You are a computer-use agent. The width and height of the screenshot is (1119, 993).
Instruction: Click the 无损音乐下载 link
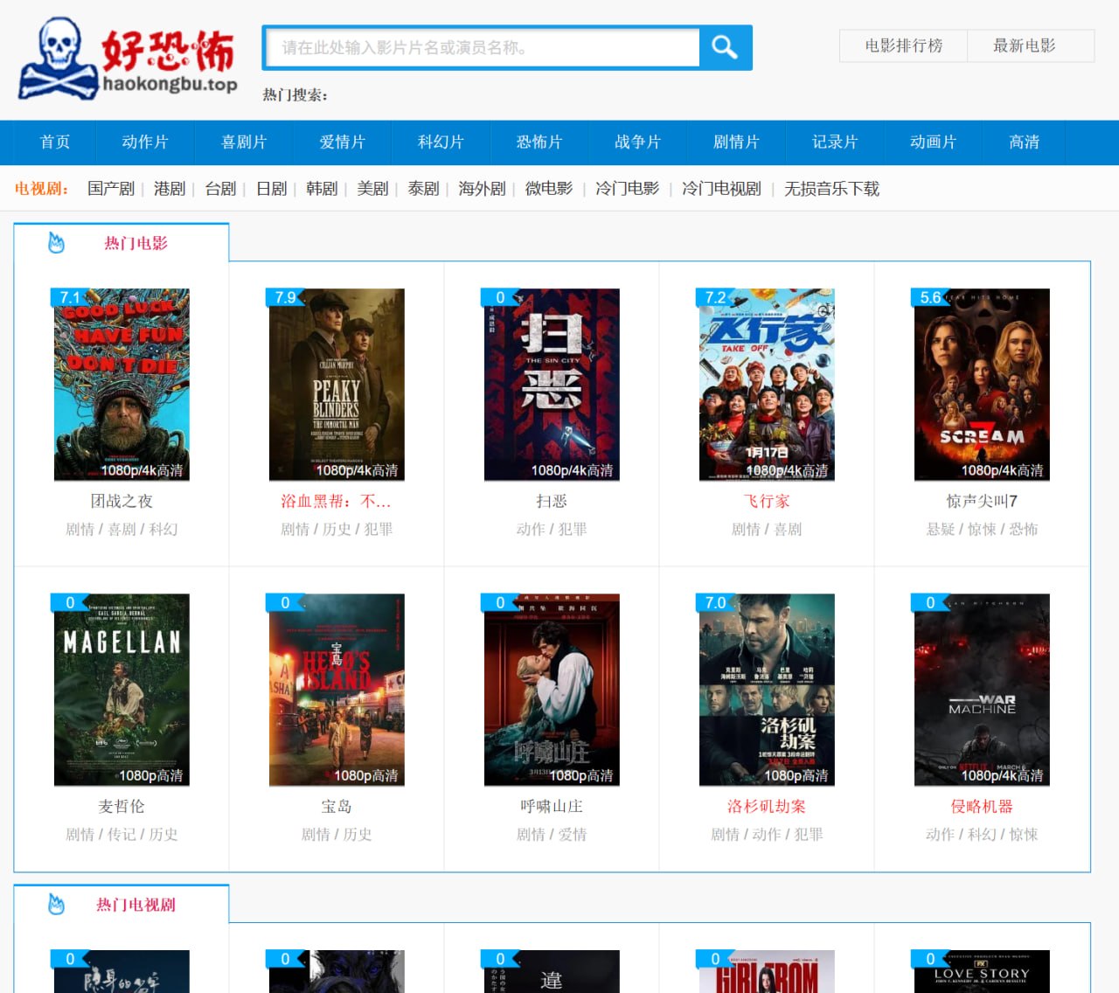tap(831, 188)
